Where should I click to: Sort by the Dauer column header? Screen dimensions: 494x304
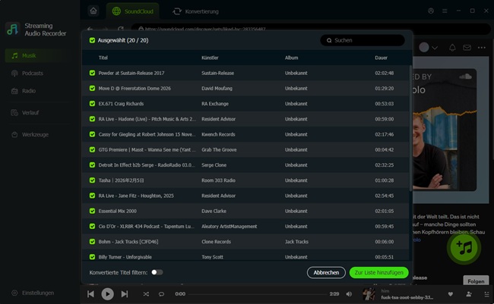381,58
